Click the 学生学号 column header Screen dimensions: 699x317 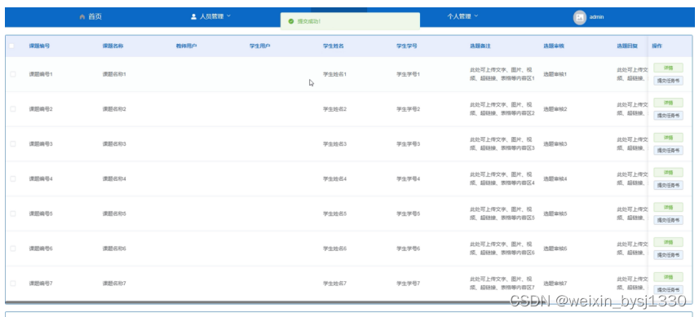pyautogui.click(x=407, y=46)
